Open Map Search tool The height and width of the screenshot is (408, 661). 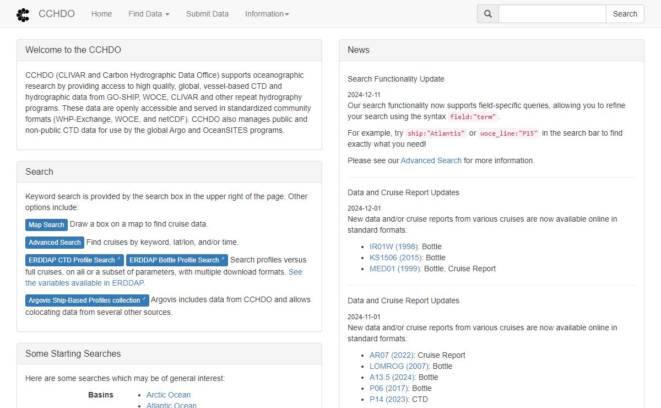click(46, 224)
